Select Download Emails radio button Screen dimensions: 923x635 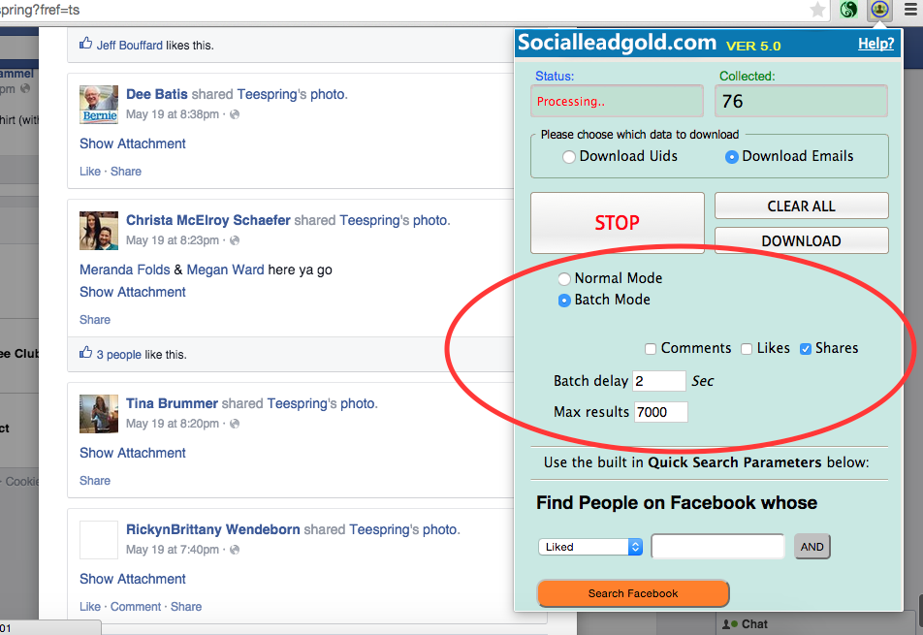(732, 157)
